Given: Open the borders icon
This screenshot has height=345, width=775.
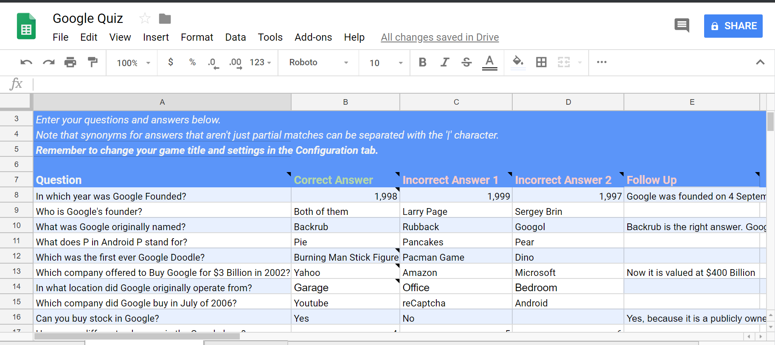Looking at the screenshot, I should pyautogui.click(x=541, y=62).
